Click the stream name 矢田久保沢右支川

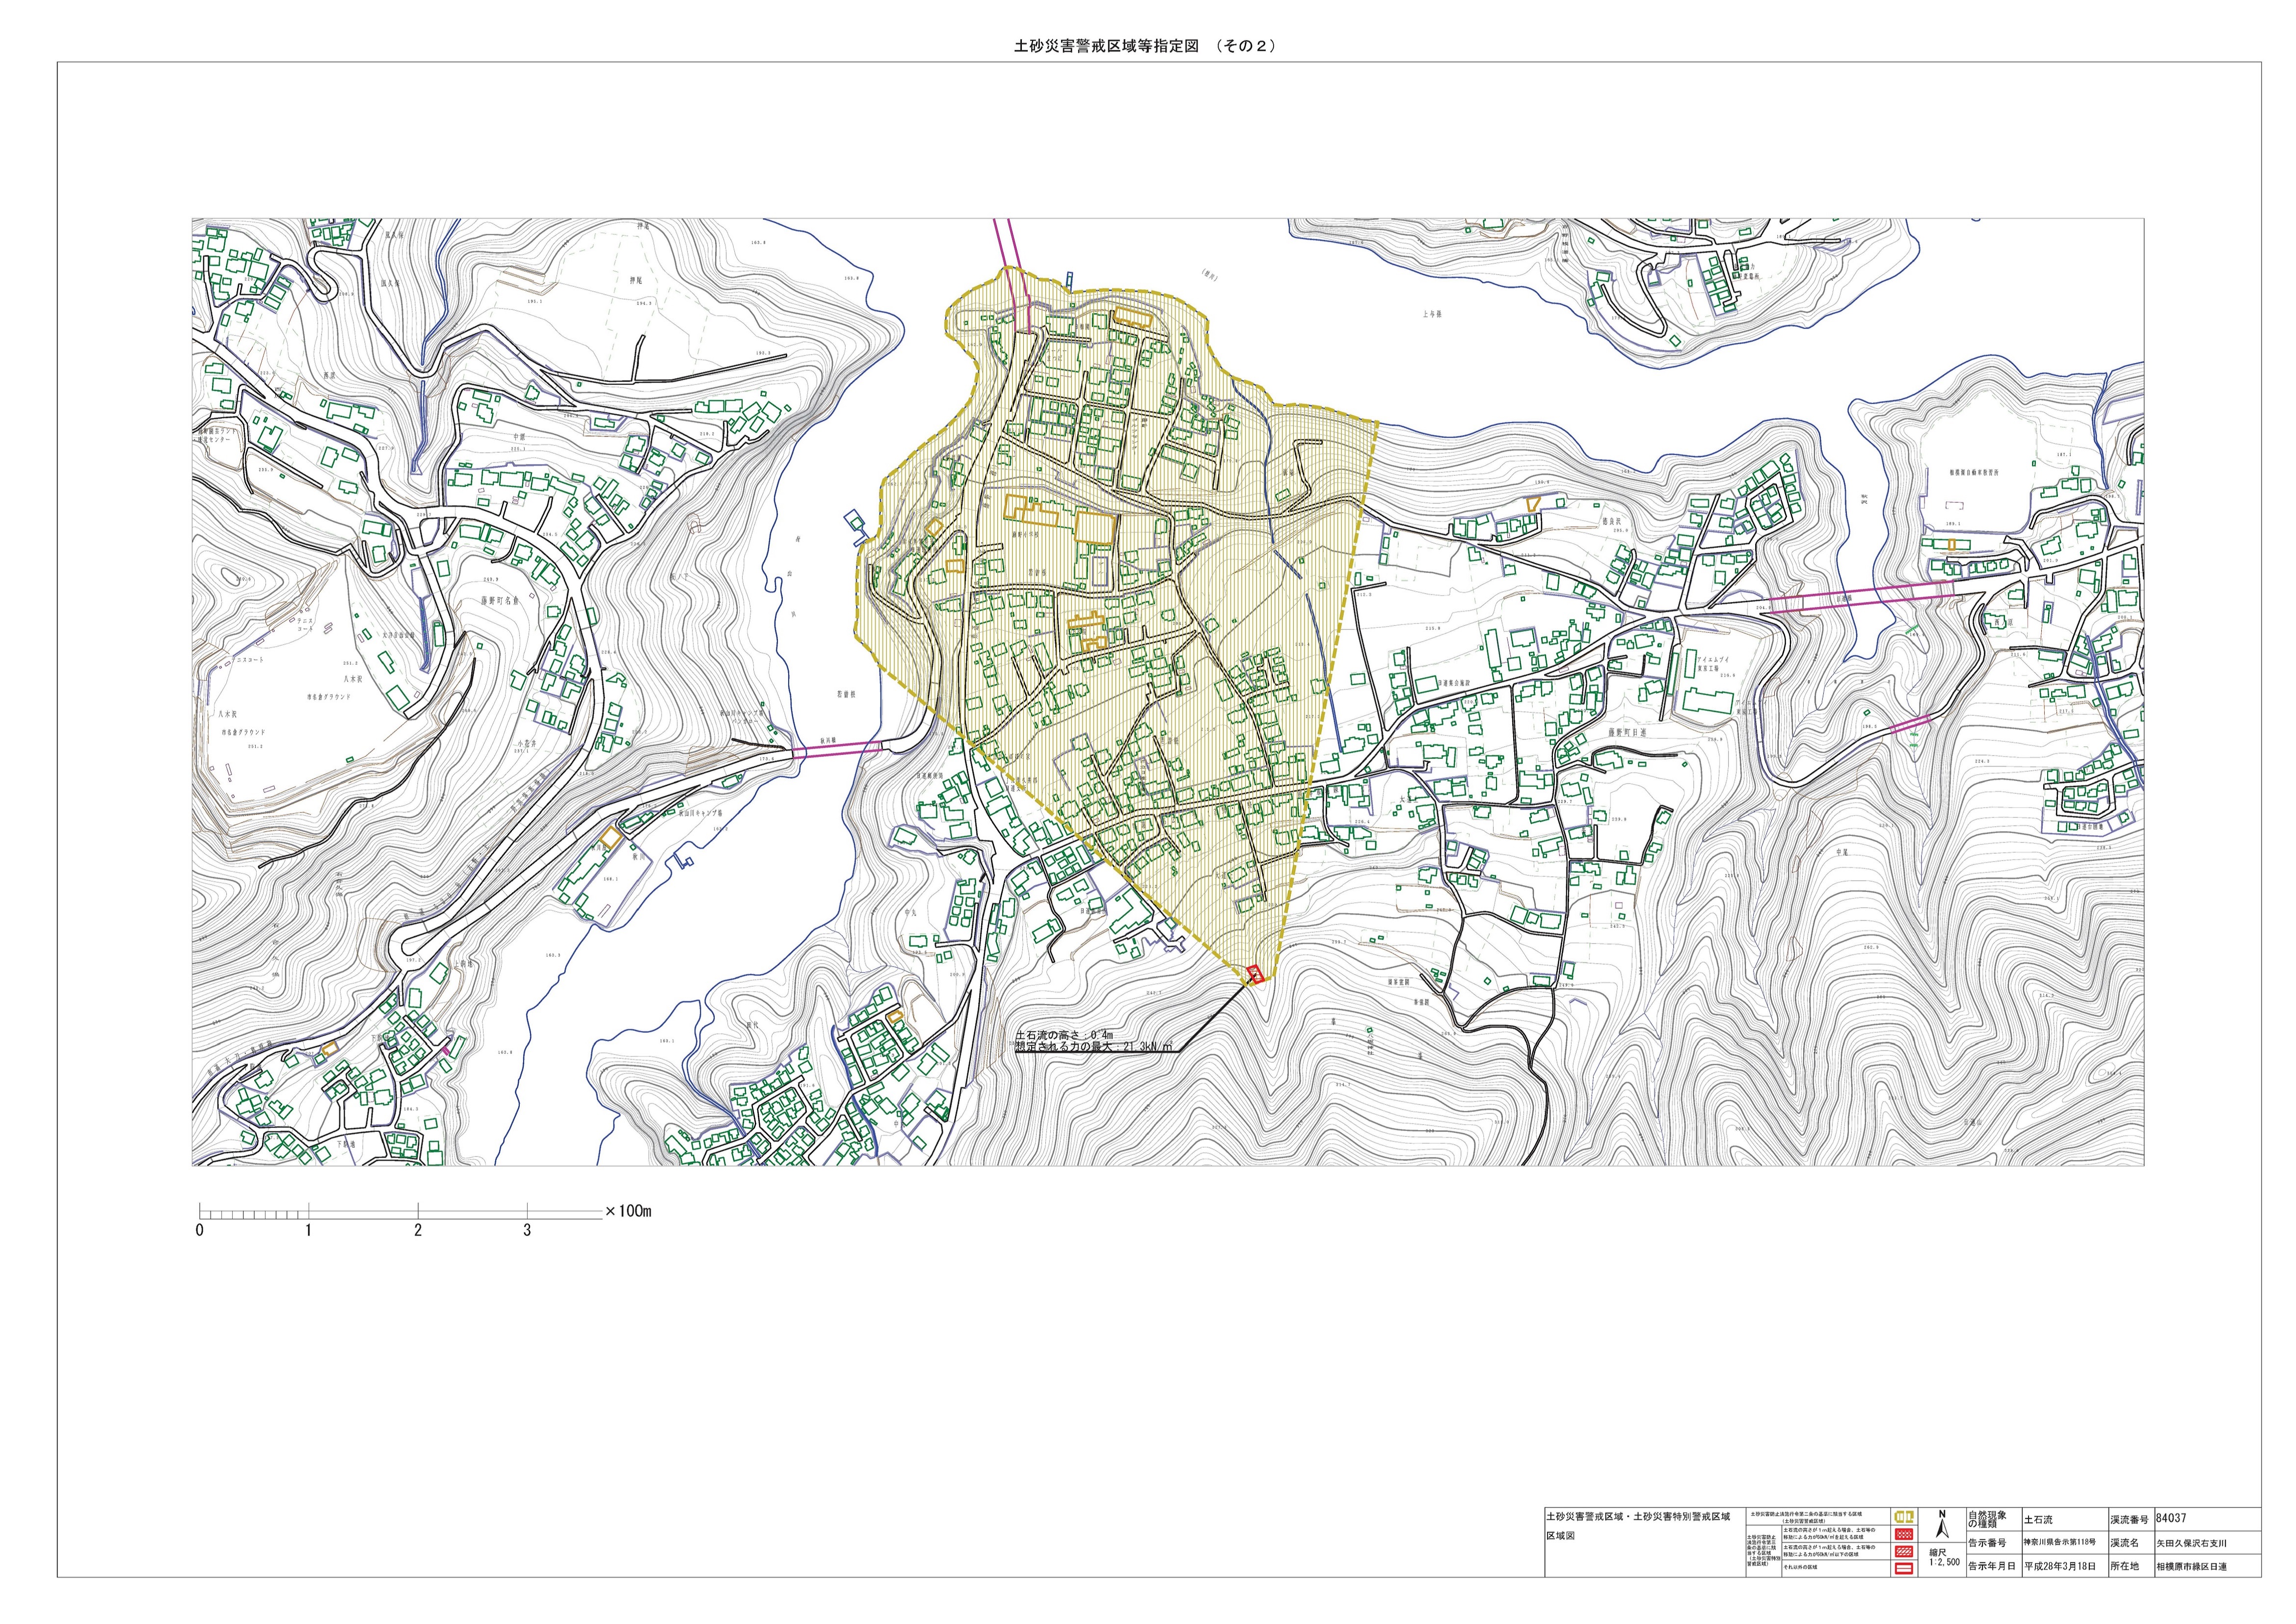(x=2191, y=1543)
